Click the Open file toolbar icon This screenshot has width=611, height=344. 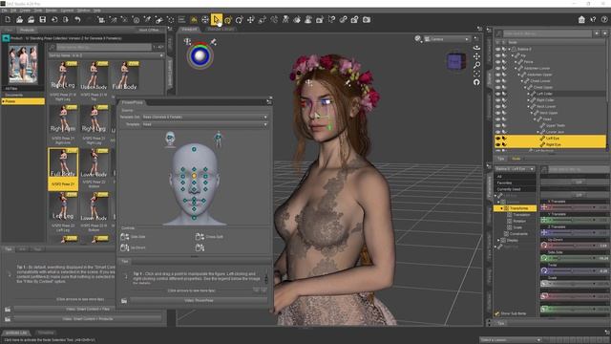pyautogui.click(x=19, y=19)
